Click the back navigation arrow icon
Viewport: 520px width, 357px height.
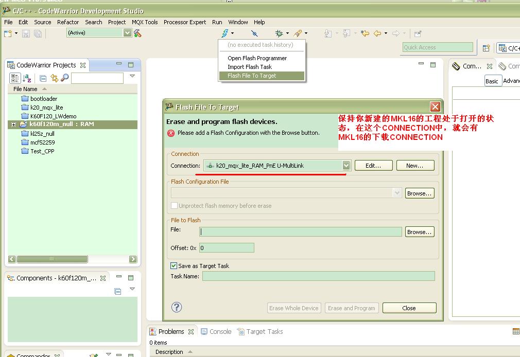(x=377, y=33)
